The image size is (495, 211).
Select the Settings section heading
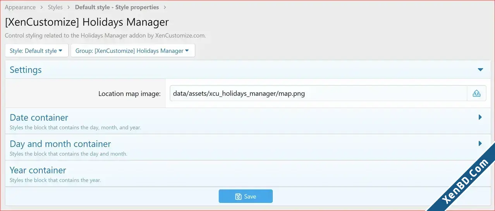(x=26, y=70)
